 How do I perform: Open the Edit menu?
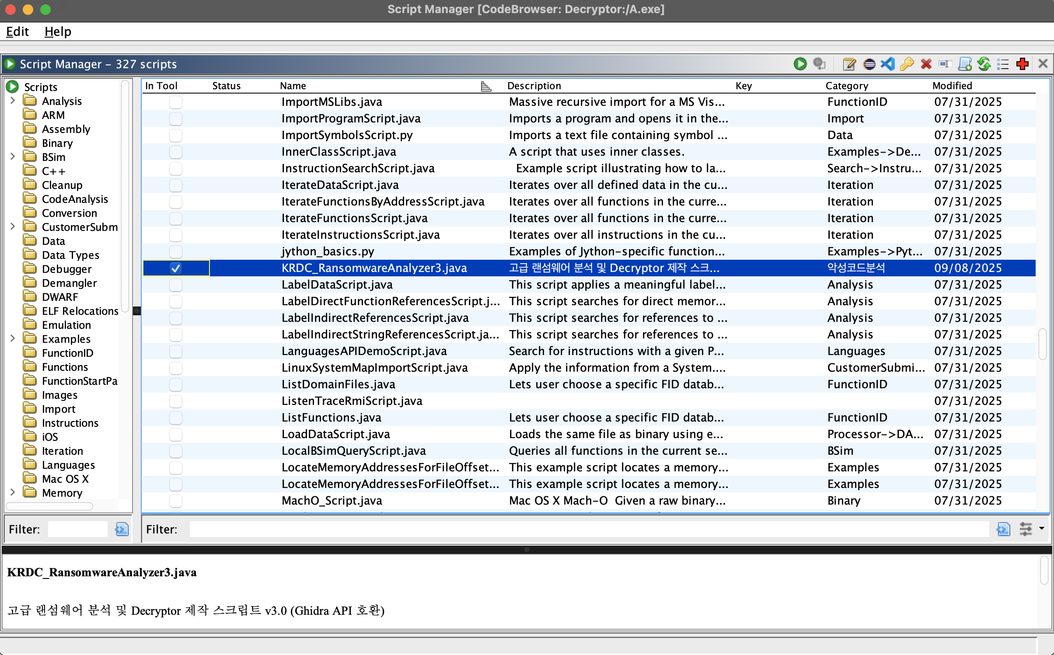17,31
